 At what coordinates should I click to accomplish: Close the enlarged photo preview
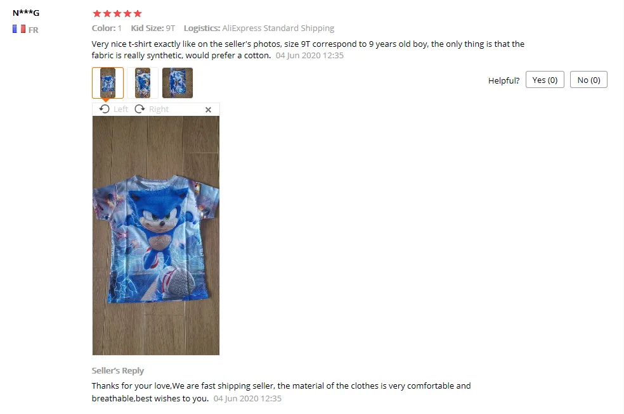click(208, 110)
